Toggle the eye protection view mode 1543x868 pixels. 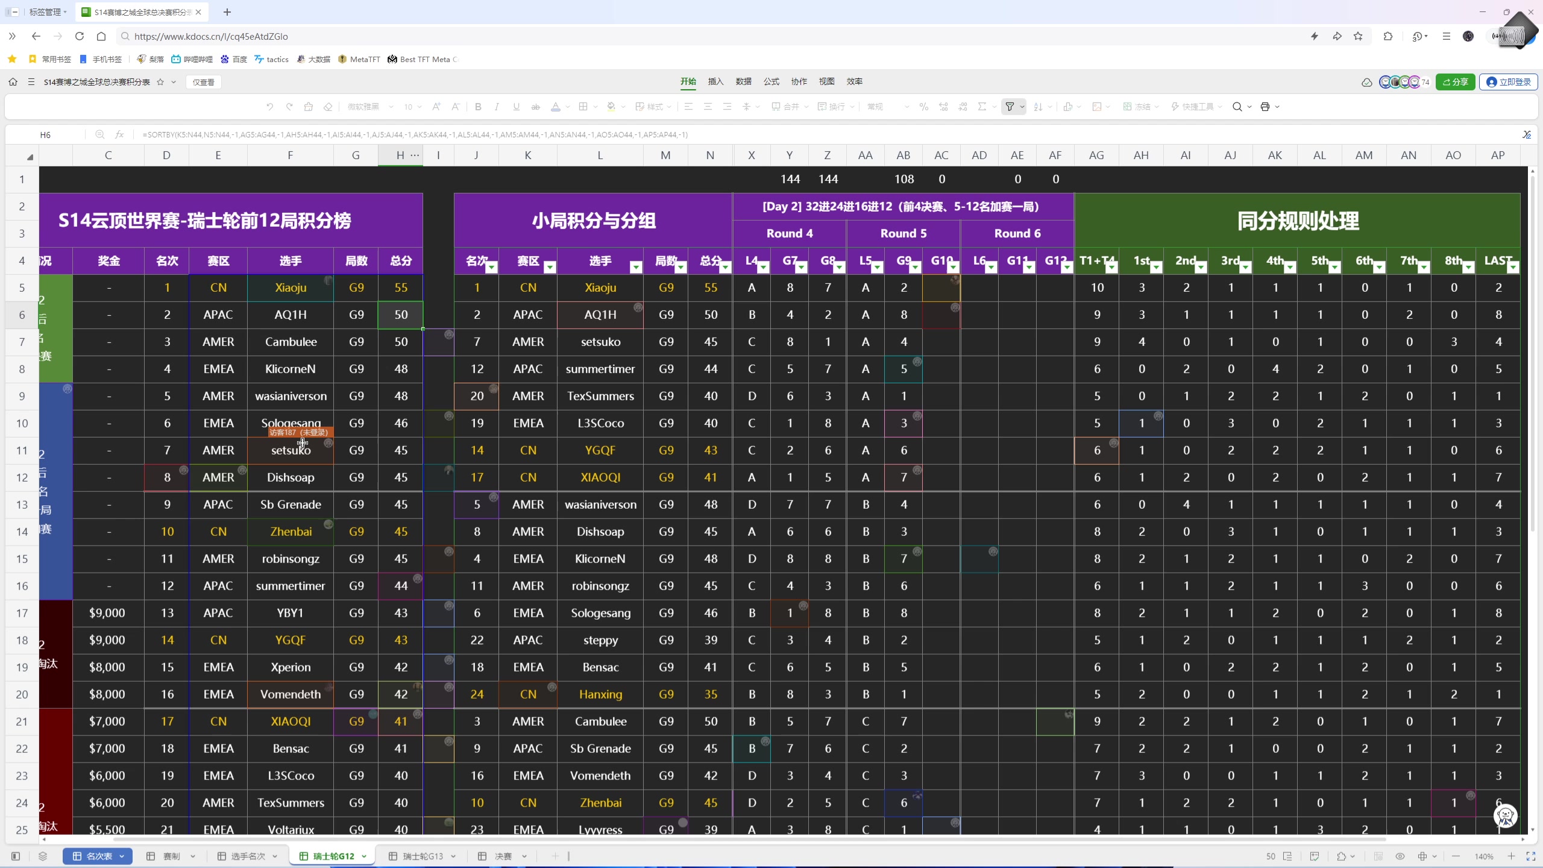point(1400,856)
